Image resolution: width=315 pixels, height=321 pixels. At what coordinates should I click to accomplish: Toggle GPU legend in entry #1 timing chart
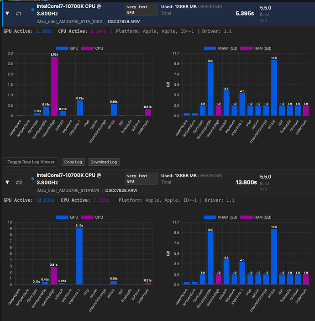[x=67, y=48]
